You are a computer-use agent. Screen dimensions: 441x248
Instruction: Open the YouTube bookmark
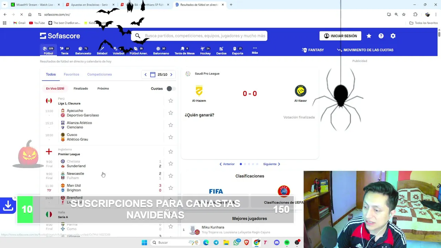click(37, 23)
